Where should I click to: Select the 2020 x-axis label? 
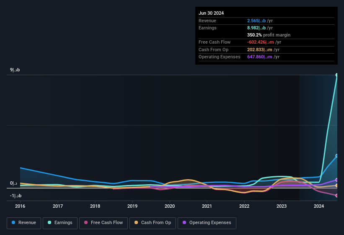(170, 206)
